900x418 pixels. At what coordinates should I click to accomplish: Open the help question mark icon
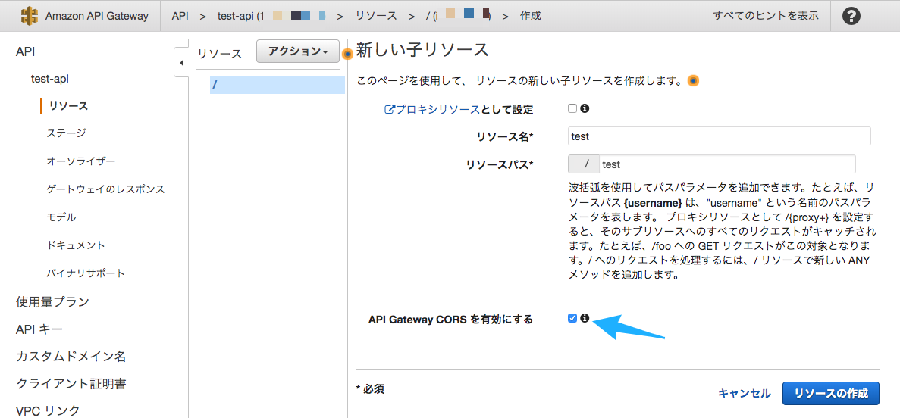pos(851,16)
